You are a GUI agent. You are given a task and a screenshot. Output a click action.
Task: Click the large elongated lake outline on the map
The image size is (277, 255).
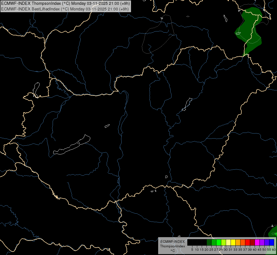72,145
